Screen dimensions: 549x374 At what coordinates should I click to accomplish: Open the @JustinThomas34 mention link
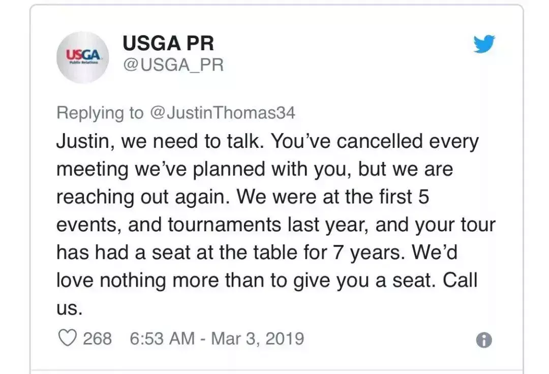(x=223, y=113)
